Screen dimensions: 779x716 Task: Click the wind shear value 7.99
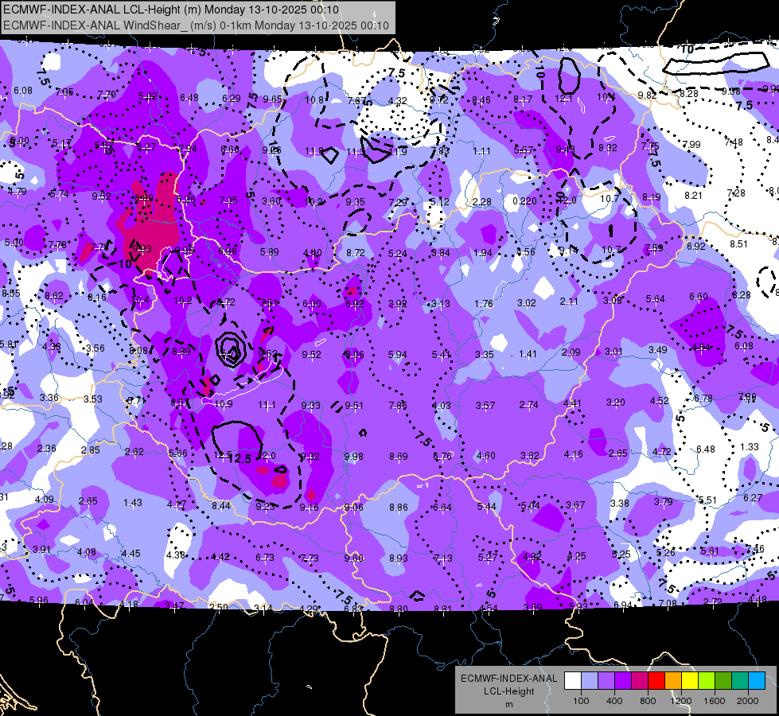click(691, 145)
